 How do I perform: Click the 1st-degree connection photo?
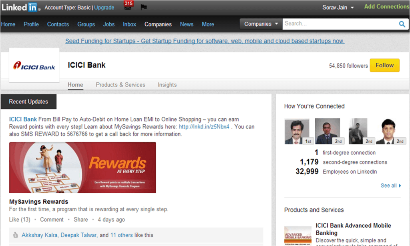point(297,131)
